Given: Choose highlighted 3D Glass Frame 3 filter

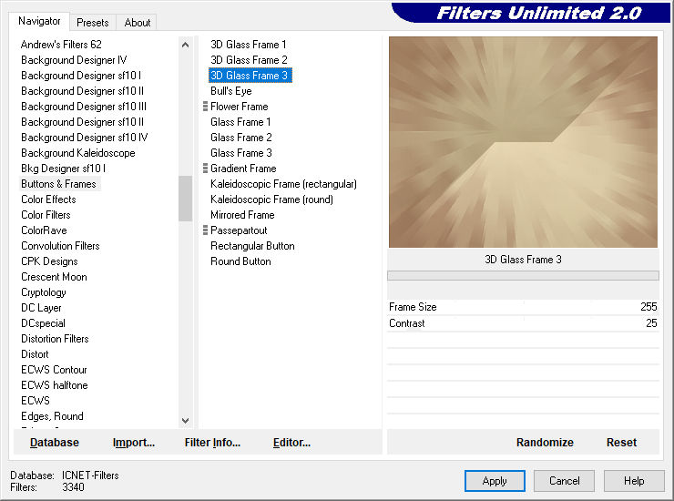Looking at the screenshot, I should (x=250, y=76).
